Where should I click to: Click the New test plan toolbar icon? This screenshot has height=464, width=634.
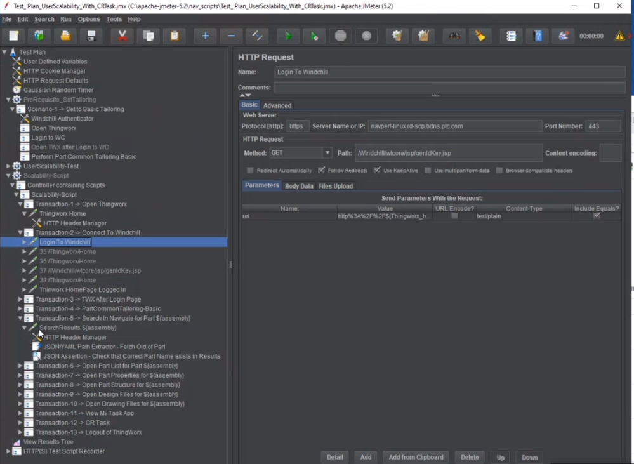coord(13,36)
